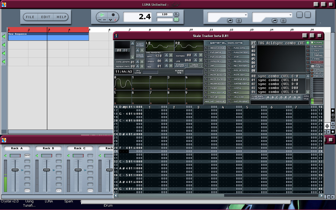The image size is (336, 210).
Task: Select swap bank letter A
Action: [x=268, y=97]
